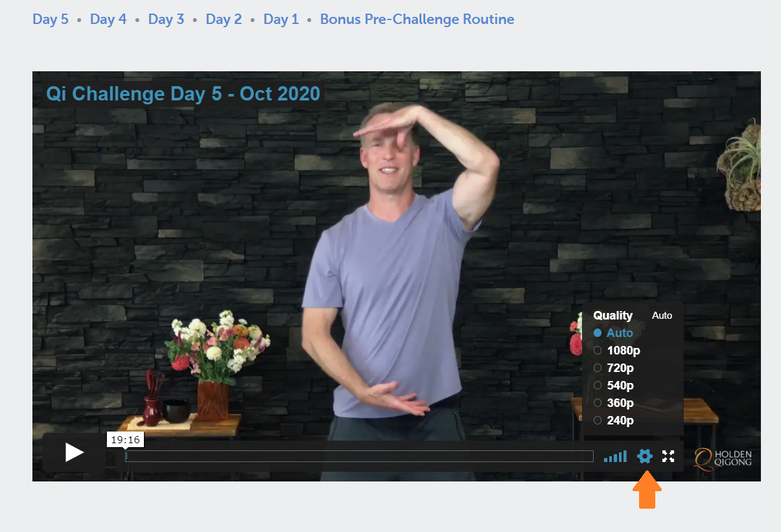
Task: Go to the Day 4 video
Action: click(x=108, y=19)
